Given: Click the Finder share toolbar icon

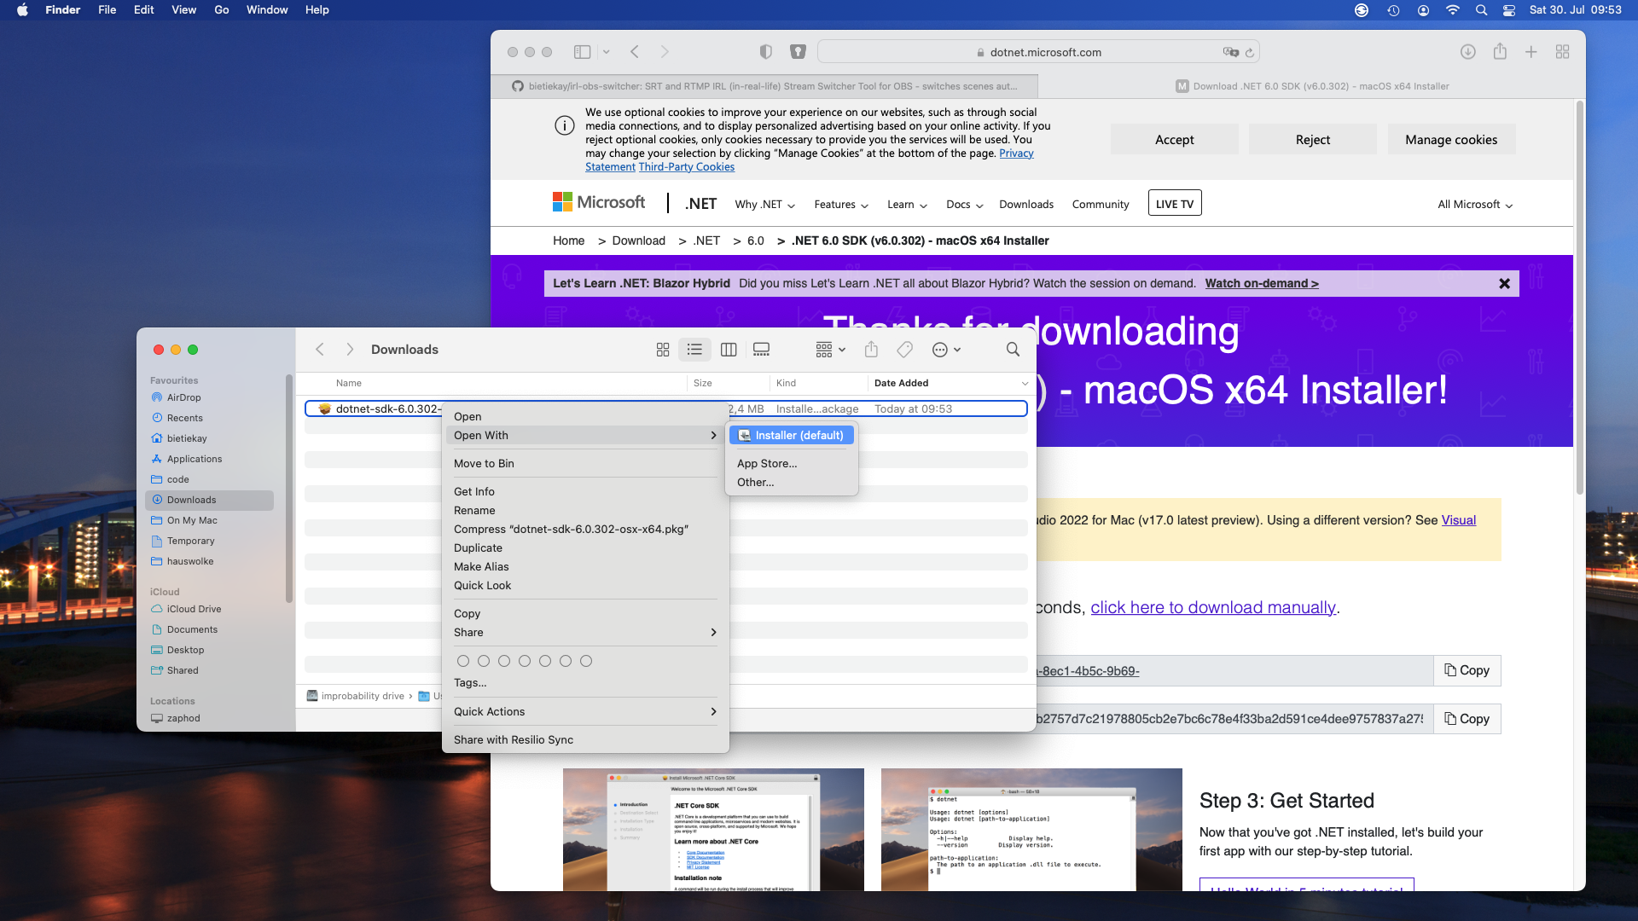Looking at the screenshot, I should click(x=871, y=350).
